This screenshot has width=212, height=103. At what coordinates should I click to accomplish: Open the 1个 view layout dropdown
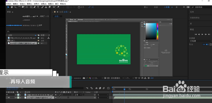(x=129, y=78)
